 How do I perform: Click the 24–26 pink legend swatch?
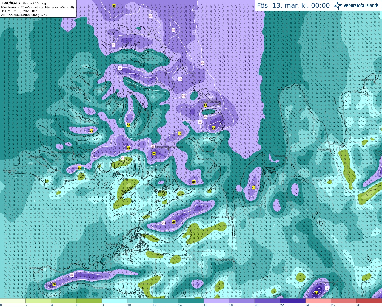click(x=318, y=301)
